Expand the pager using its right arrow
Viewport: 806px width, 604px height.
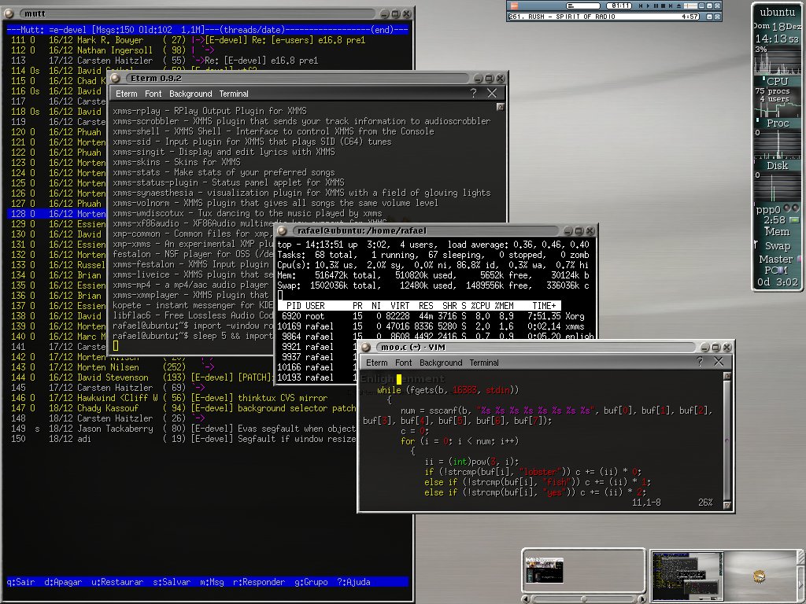[x=800, y=584]
